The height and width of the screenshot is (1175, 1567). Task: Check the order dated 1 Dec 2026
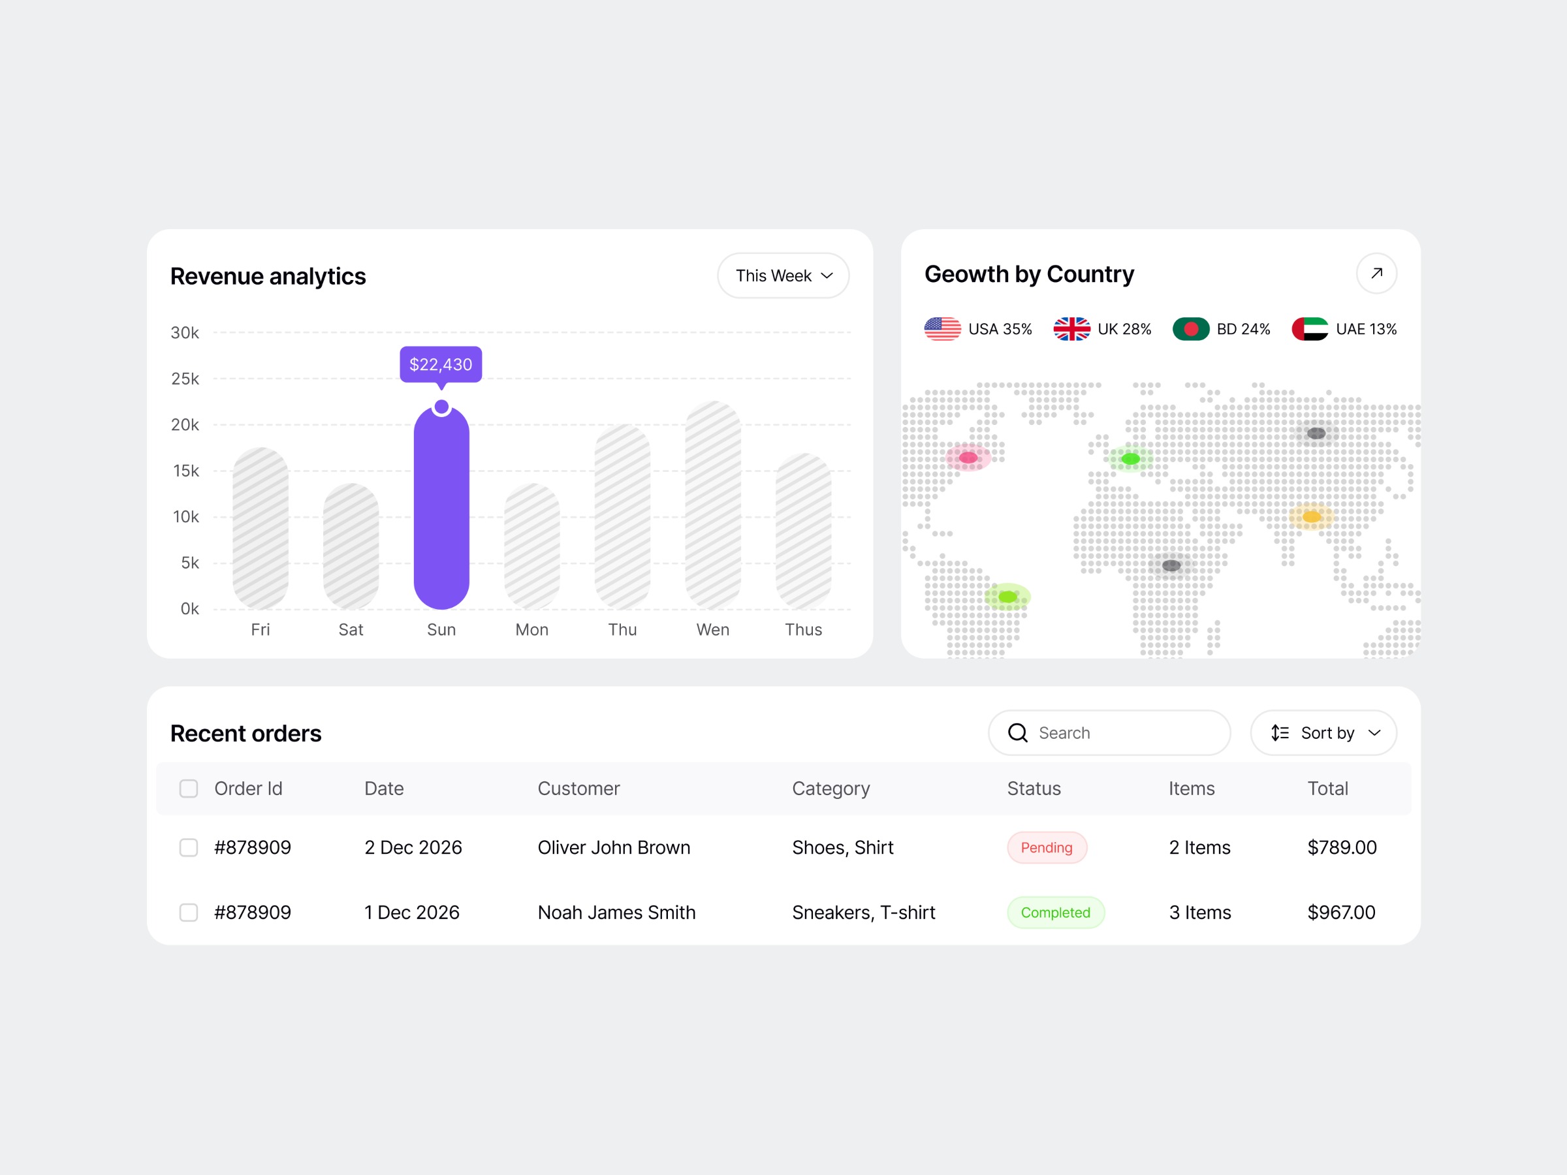(189, 912)
